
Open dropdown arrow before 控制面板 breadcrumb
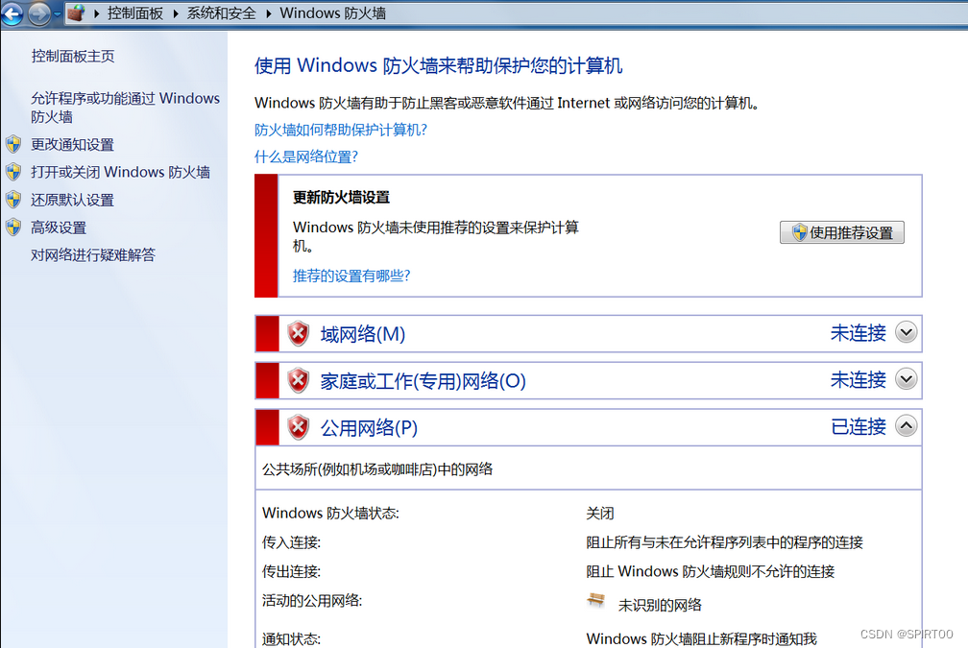click(97, 13)
